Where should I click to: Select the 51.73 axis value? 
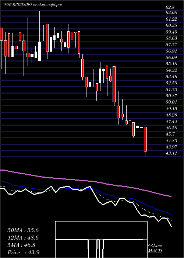171,90
